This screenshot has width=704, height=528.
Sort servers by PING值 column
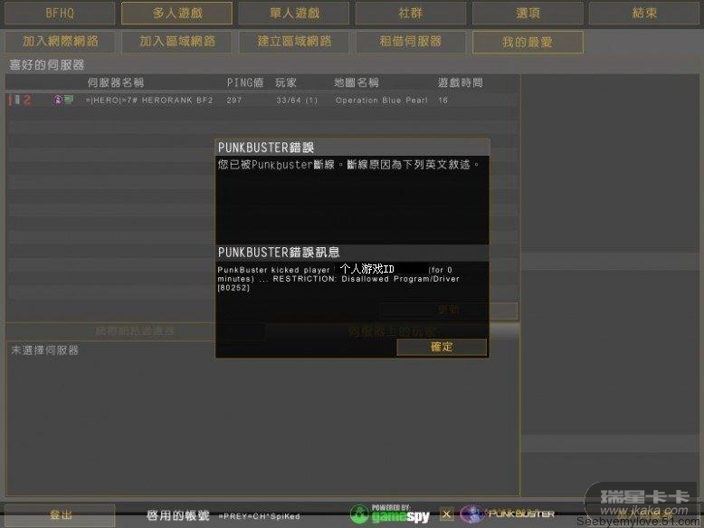point(244,82)
